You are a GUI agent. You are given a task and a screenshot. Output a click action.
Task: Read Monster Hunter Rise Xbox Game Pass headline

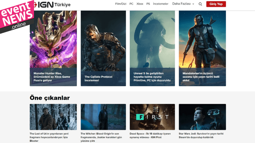52,77
